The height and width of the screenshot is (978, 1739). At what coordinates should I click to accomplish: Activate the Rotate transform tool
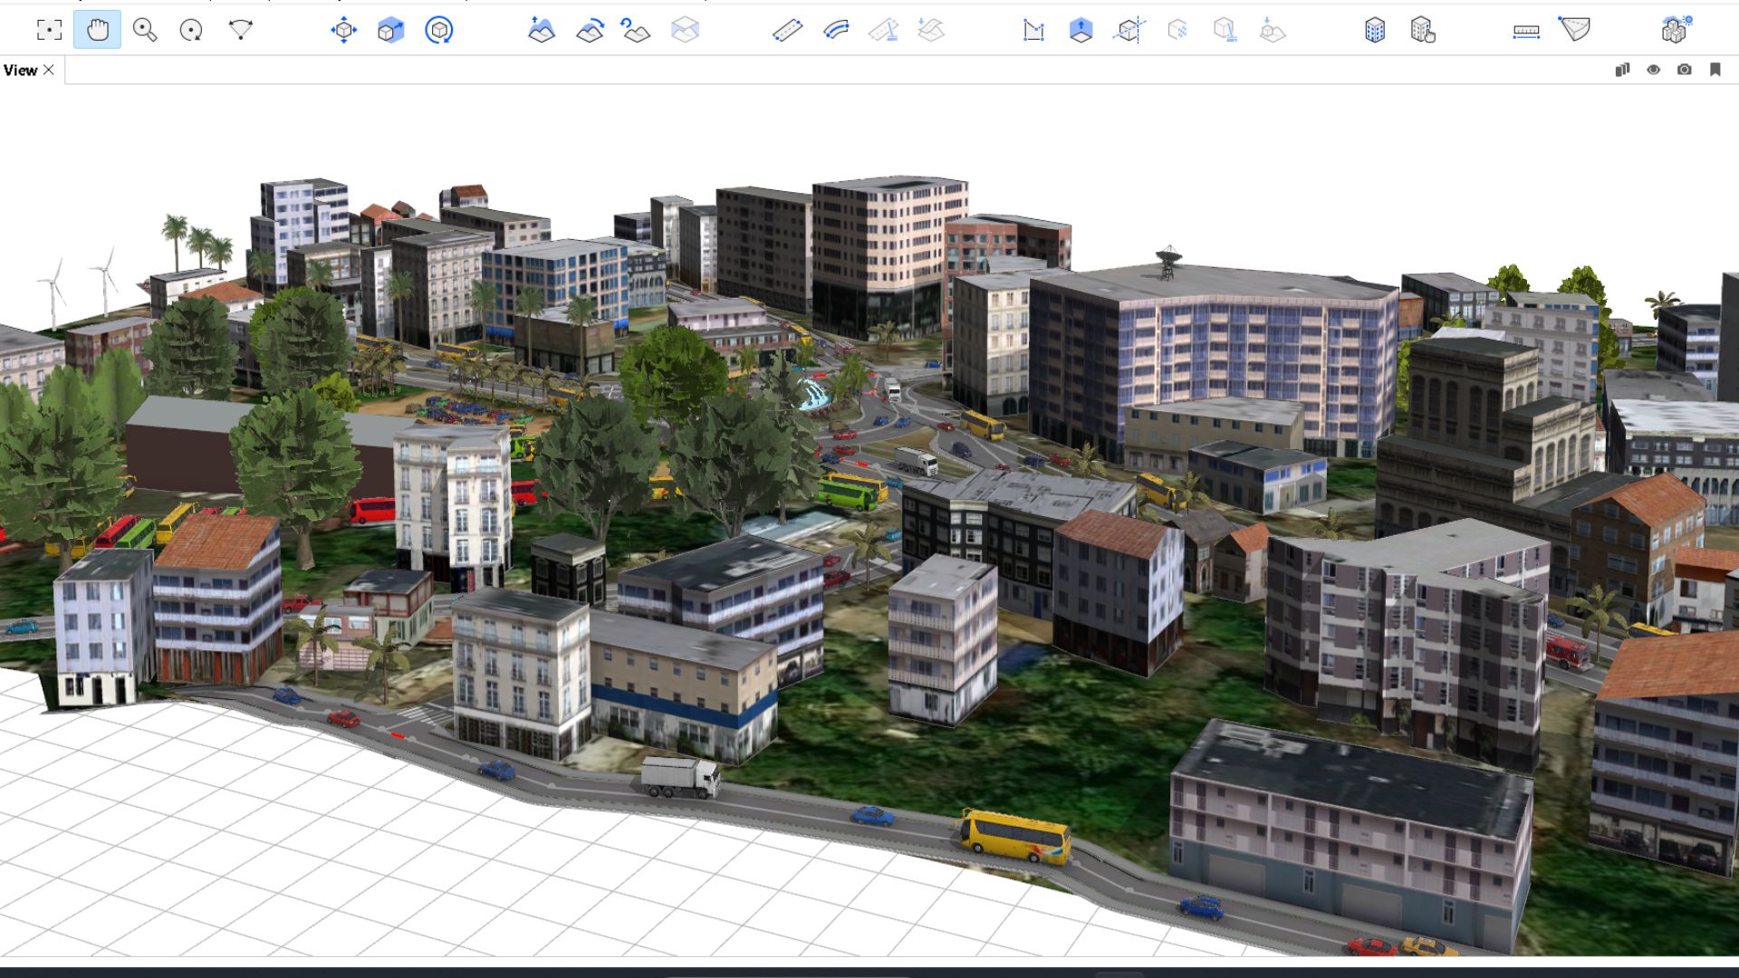pyautogui.click(x=439, y=30)
